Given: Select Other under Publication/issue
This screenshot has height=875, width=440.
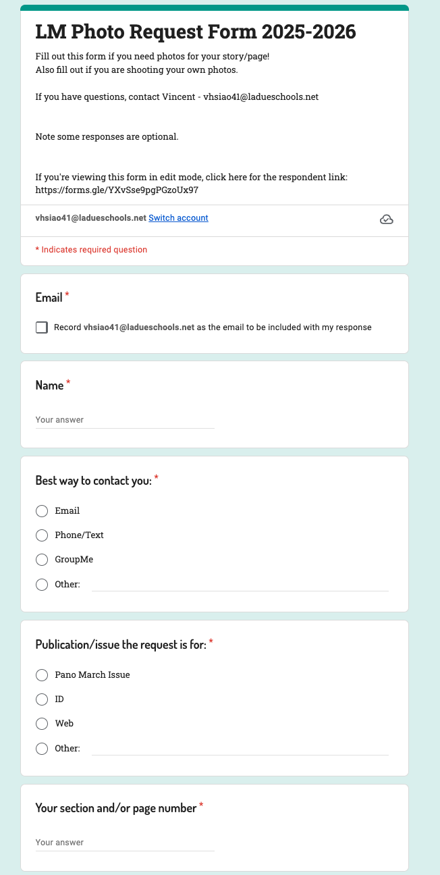Looking at the screenshot, I should 42,748.
